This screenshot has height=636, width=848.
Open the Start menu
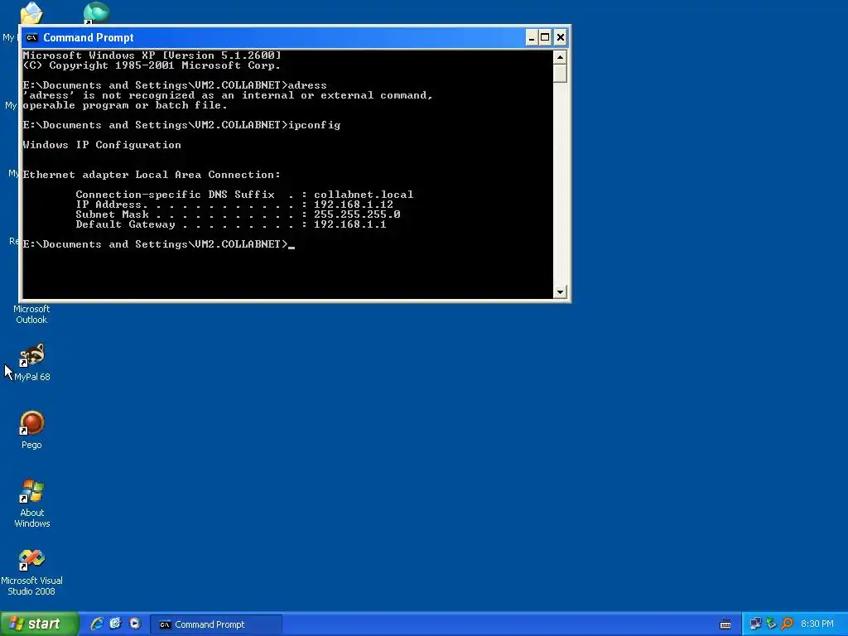[x=40, y=624]
